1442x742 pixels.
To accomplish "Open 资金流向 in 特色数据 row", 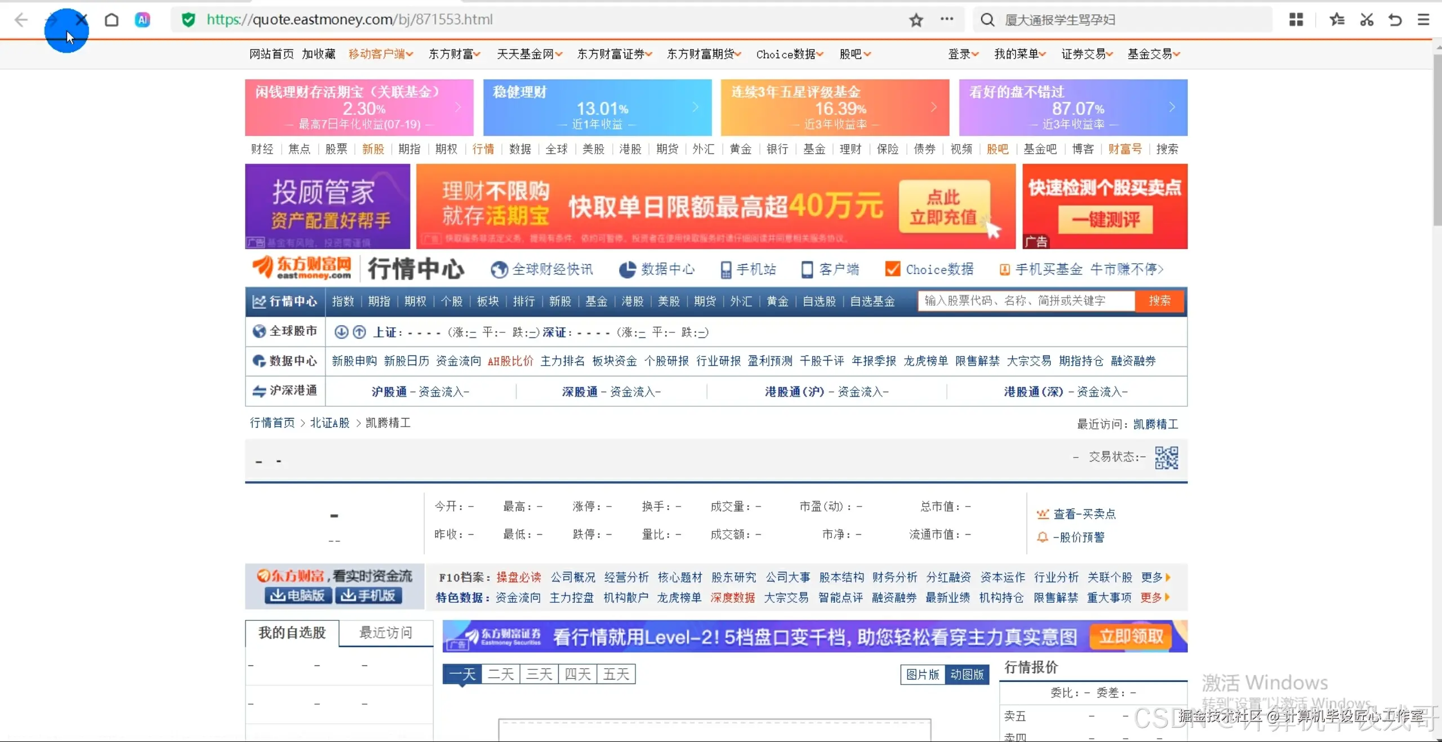I will 518,598.
